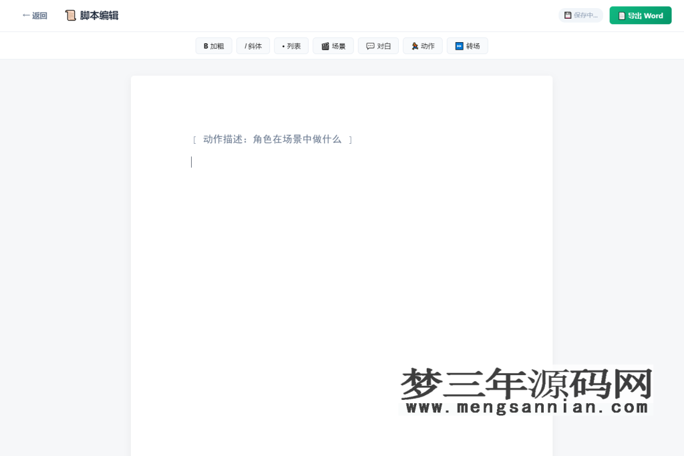
Task: Select 场景 in the toolbar
Action: [x=333, y=45]
